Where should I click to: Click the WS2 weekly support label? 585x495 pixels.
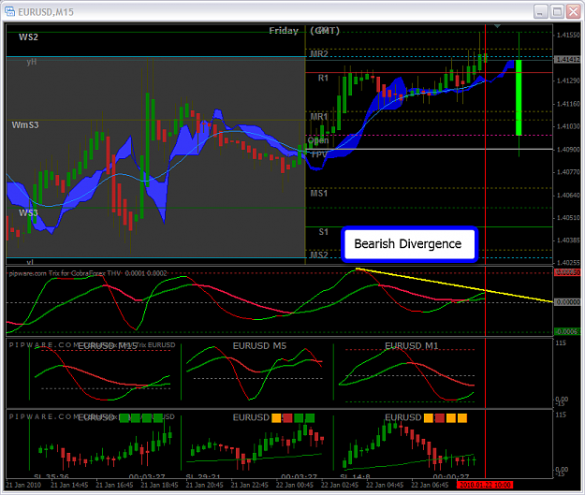click(28, 36)
